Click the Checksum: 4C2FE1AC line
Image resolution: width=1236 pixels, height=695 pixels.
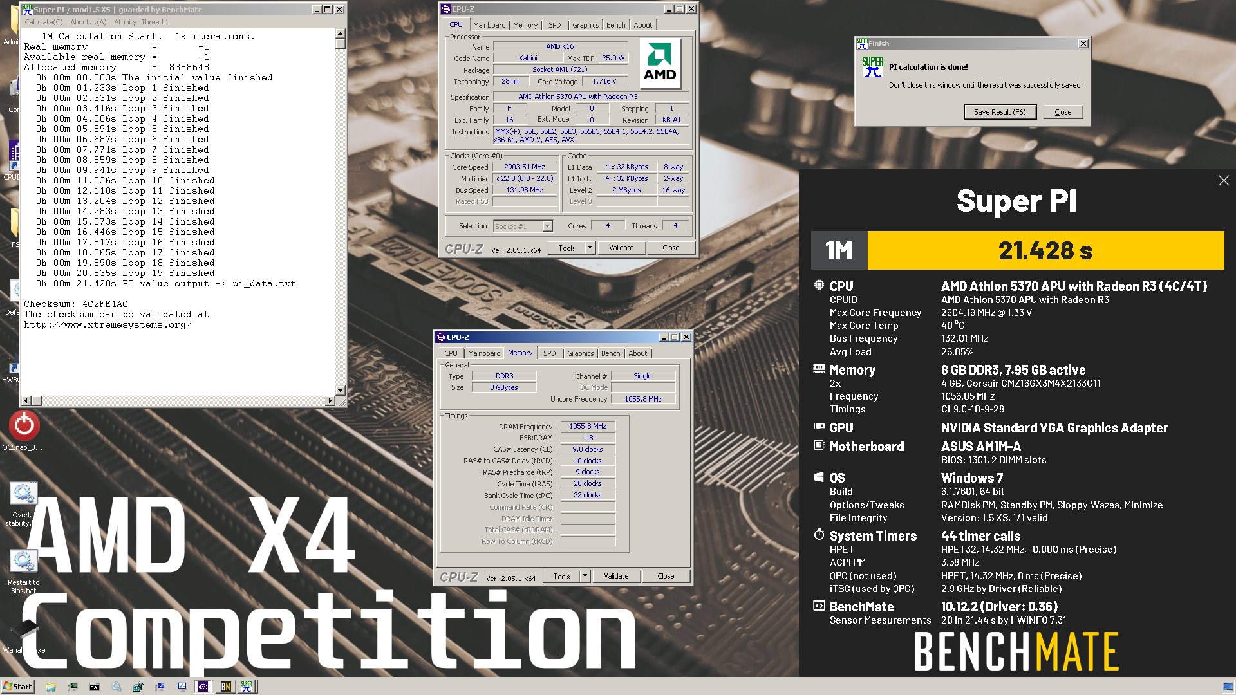(76, 304)
